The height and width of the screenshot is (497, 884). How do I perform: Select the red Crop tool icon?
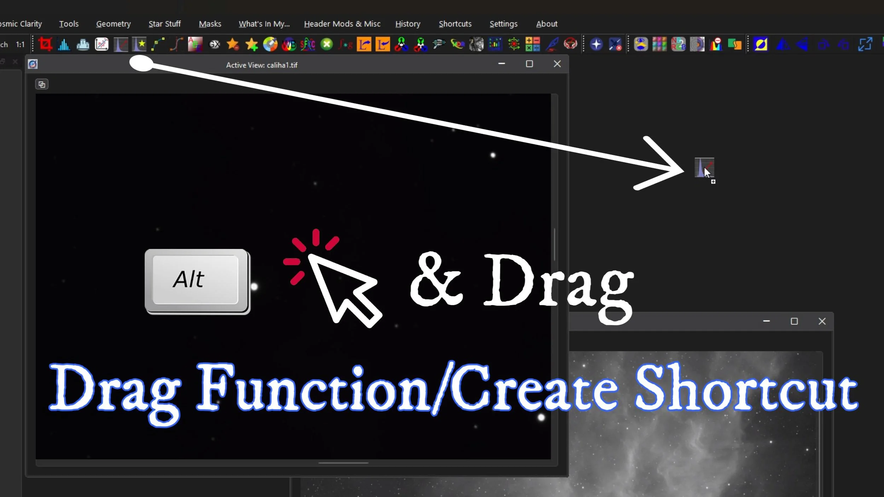pos(45,44)
